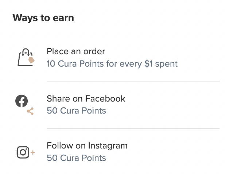Choose Share on Facebook option
This screenshot has height=174, width=226.
point(86,99)
